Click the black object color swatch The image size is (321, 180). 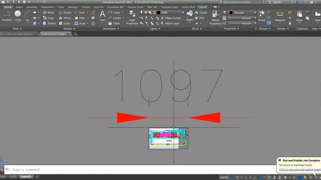[231, 12]
